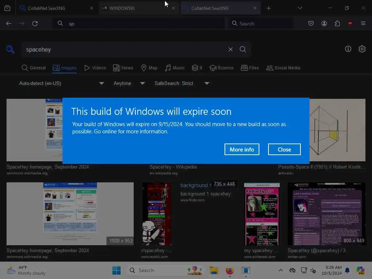
Task: Select the Videos search category
Action: point(95,68)
